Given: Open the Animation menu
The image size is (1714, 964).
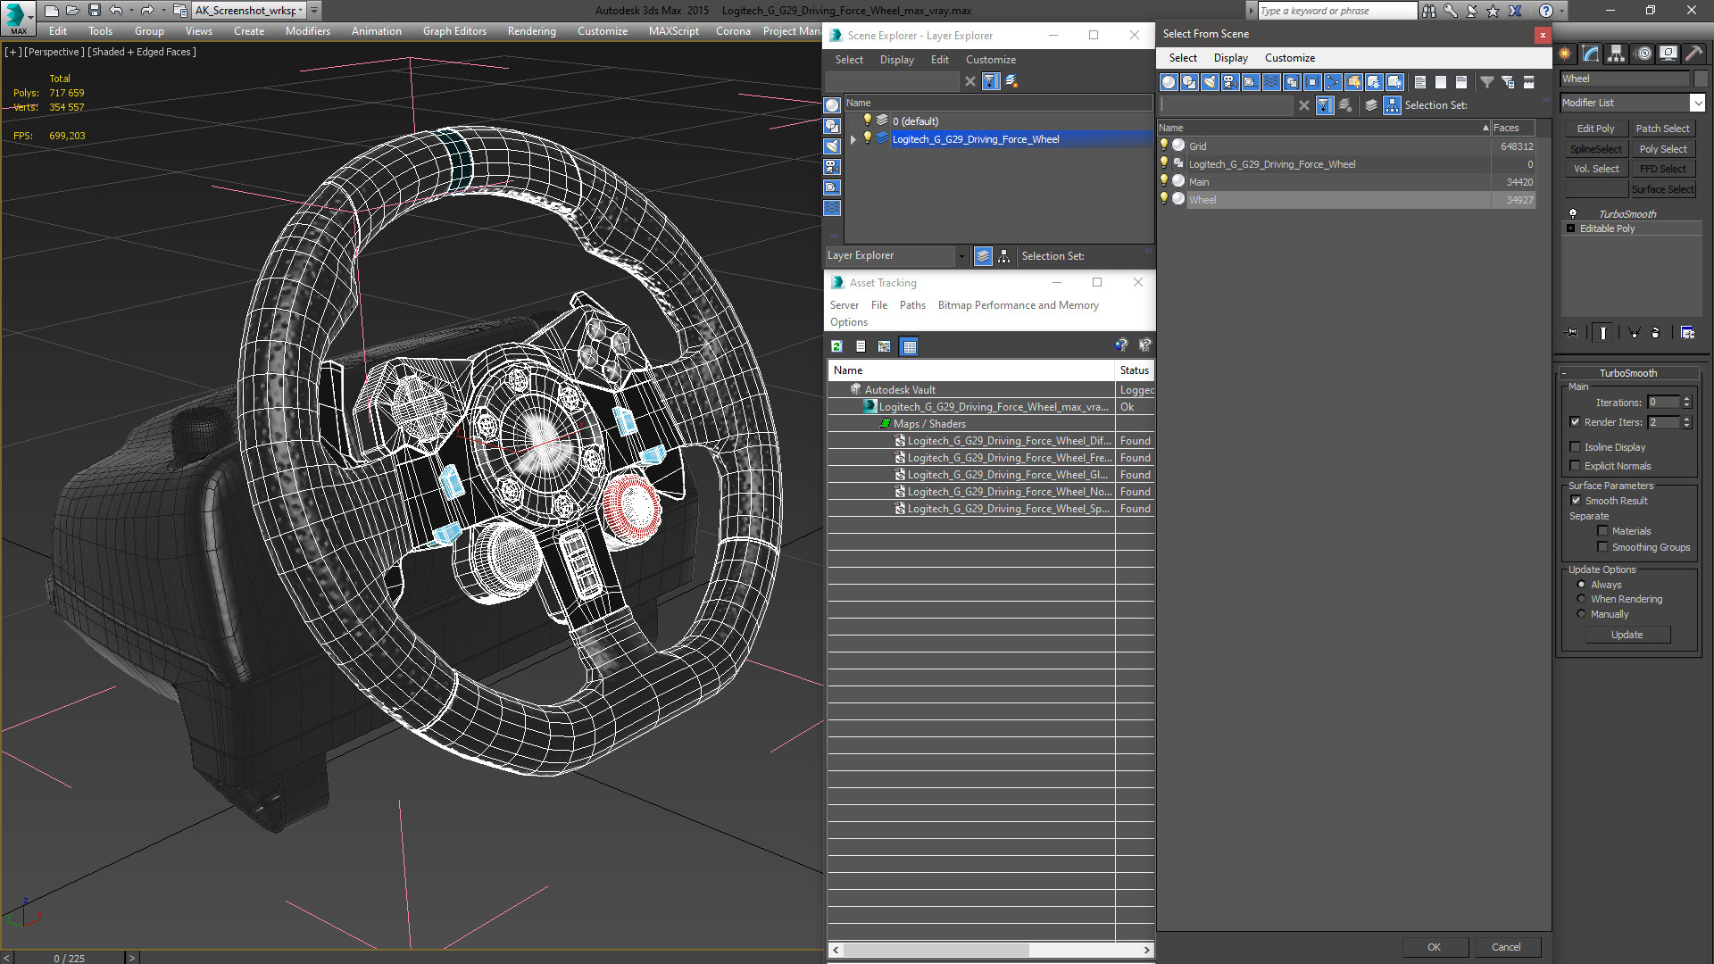Looking at the screenshot, I should (376, 31).
